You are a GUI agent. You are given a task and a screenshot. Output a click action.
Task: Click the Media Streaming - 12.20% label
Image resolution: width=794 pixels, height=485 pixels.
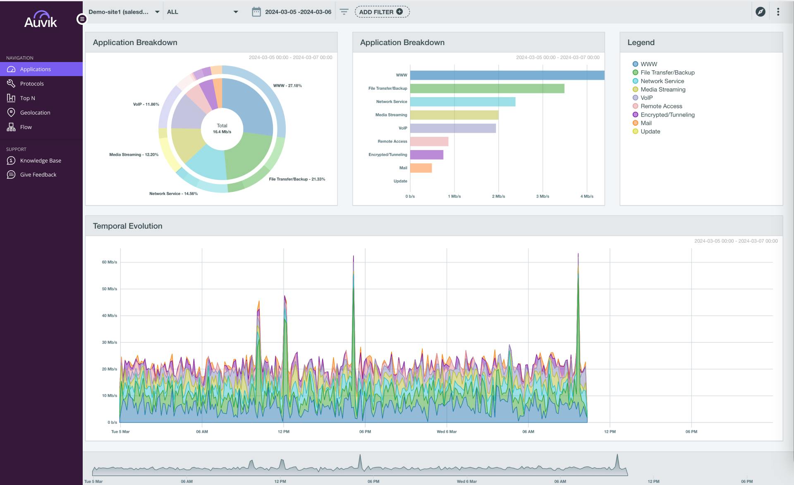pyautogui.click(x=134, y=155)
